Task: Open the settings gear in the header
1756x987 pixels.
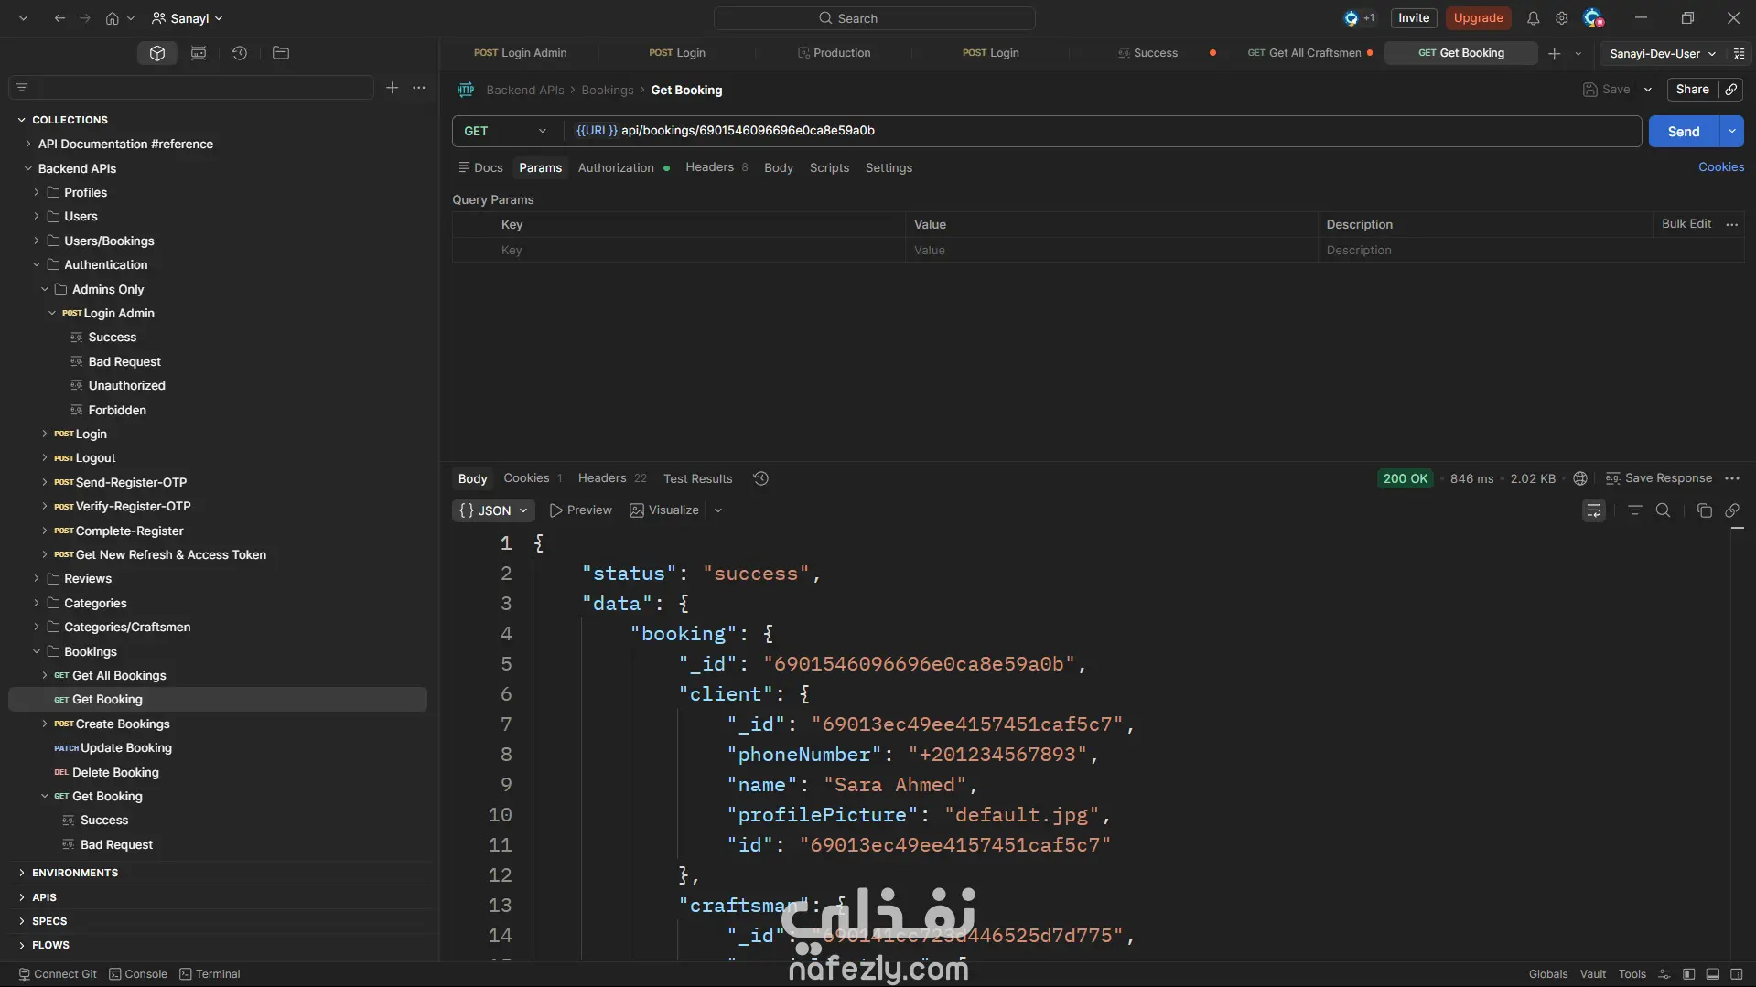Action: pyautogui.click(x=1562, y=18)
